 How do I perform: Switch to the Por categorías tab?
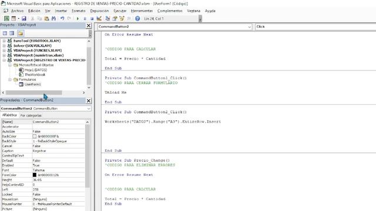[31, 115]
